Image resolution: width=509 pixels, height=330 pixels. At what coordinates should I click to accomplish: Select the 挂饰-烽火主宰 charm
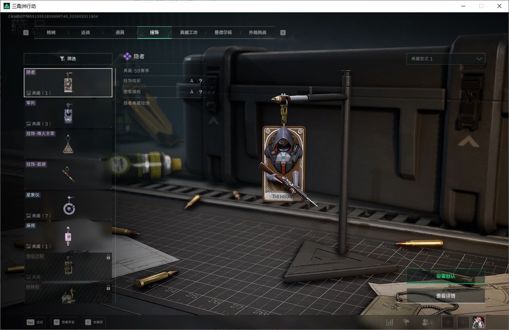click(x=68, y=144)
